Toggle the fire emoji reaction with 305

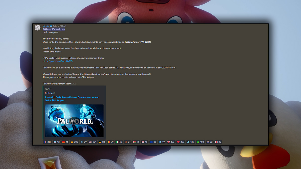[74, 142]
